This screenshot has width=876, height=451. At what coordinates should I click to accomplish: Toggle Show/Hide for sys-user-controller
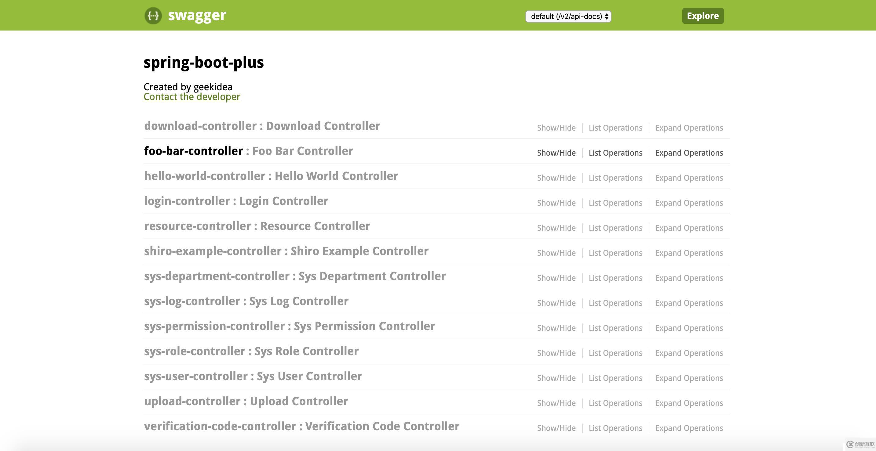556,378
